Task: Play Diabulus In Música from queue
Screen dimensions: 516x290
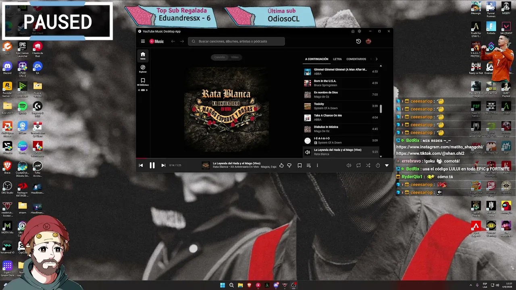Action: point(341,129)
